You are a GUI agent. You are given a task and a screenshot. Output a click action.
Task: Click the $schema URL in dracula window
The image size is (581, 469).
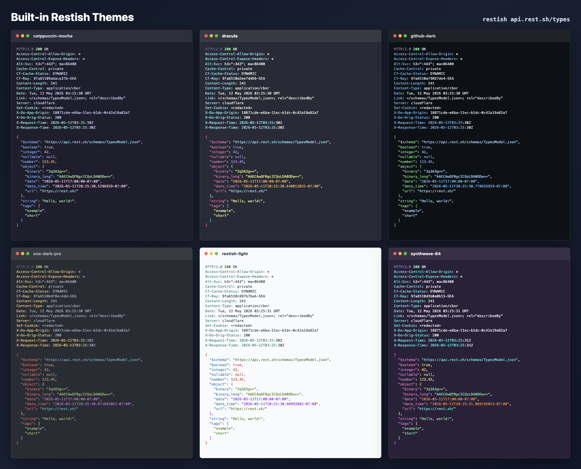pyautogui.click(x=281, y=142)
